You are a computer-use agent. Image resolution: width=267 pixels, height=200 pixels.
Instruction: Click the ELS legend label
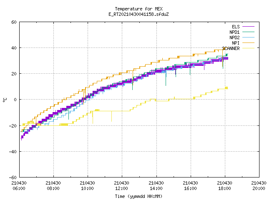tap(236, 27)
